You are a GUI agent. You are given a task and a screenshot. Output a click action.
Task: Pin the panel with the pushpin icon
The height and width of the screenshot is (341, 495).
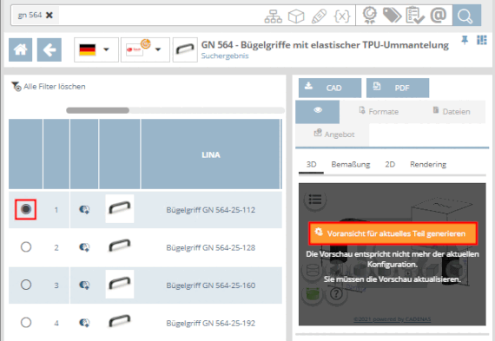pos(465,40)
